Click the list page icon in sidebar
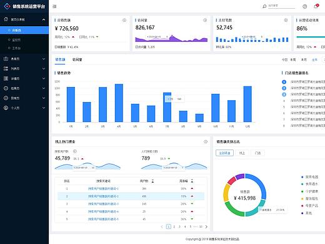Viewport: 325px width, 244px height. [6, 69]
